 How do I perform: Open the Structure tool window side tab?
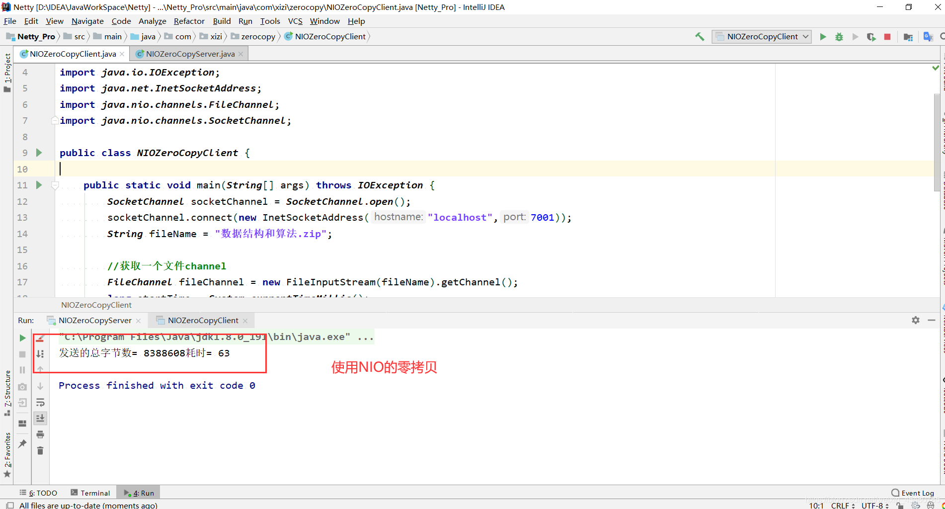pyautogui.click(x=7, y=393)
